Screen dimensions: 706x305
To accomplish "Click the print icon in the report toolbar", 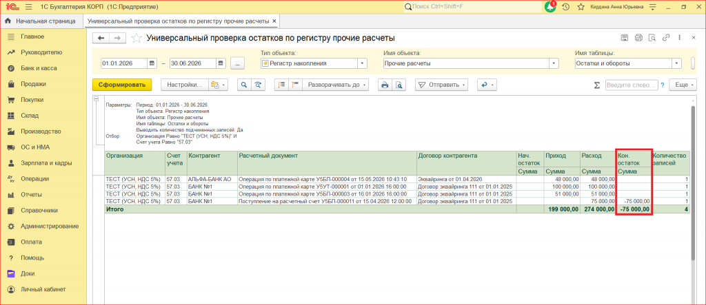I will click(385, 85).
